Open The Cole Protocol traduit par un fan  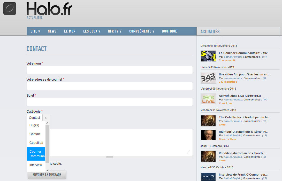(244, 117)
